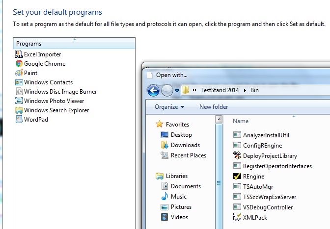Select the RegisterOperatorInterfaces file name
This screenshot has height=229, width=330.
[277, 166]
